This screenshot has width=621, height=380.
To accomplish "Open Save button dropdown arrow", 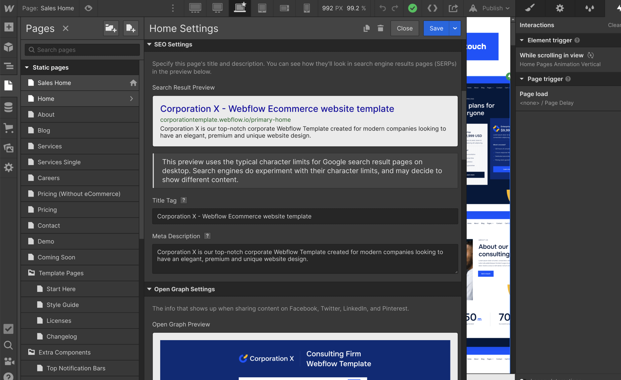I will click(x=455, y=29).
